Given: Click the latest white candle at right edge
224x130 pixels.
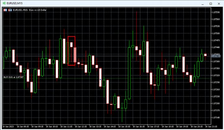Looking at the screenshot, I should pos(205,55).
